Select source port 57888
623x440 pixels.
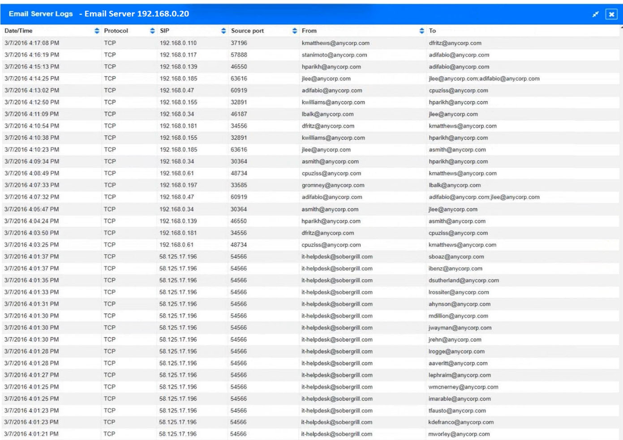pyautogui.click(x=239, y=55)
